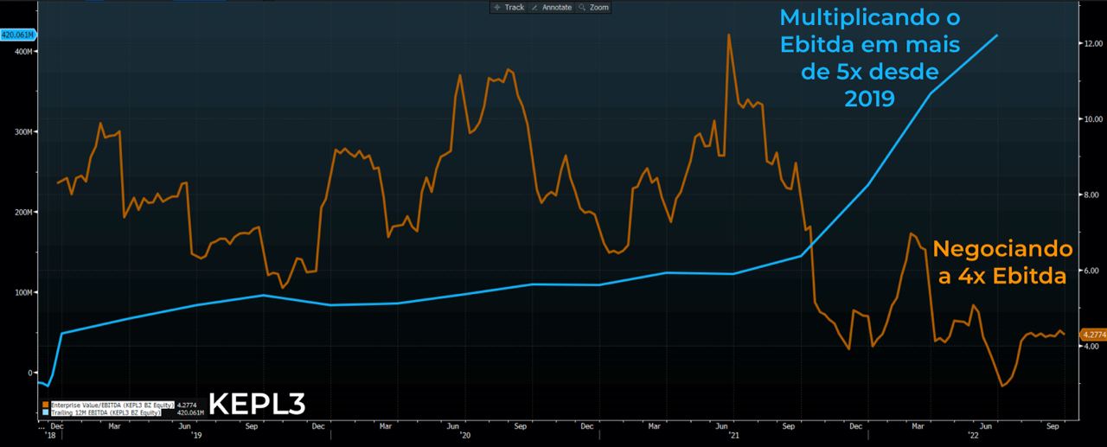Image resolution: width=1107 pixels, height=447 pixels.
Task: Click the orange Enterprise Value/EBITDA legend swatch
Action: pyautogui.click(x=44, y=405)
